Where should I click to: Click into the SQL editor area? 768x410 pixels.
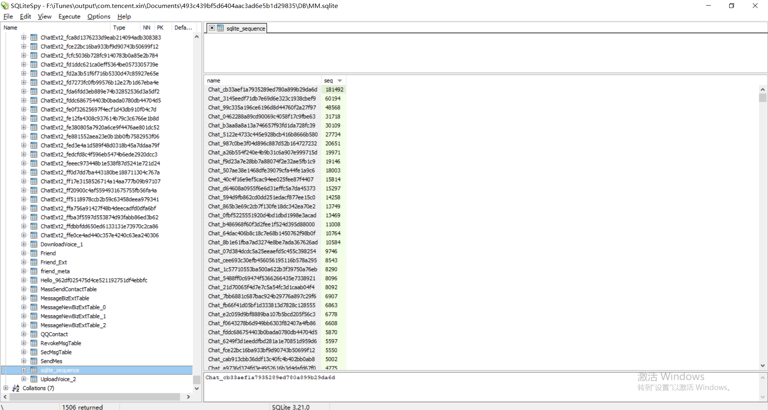coord(485,53)
